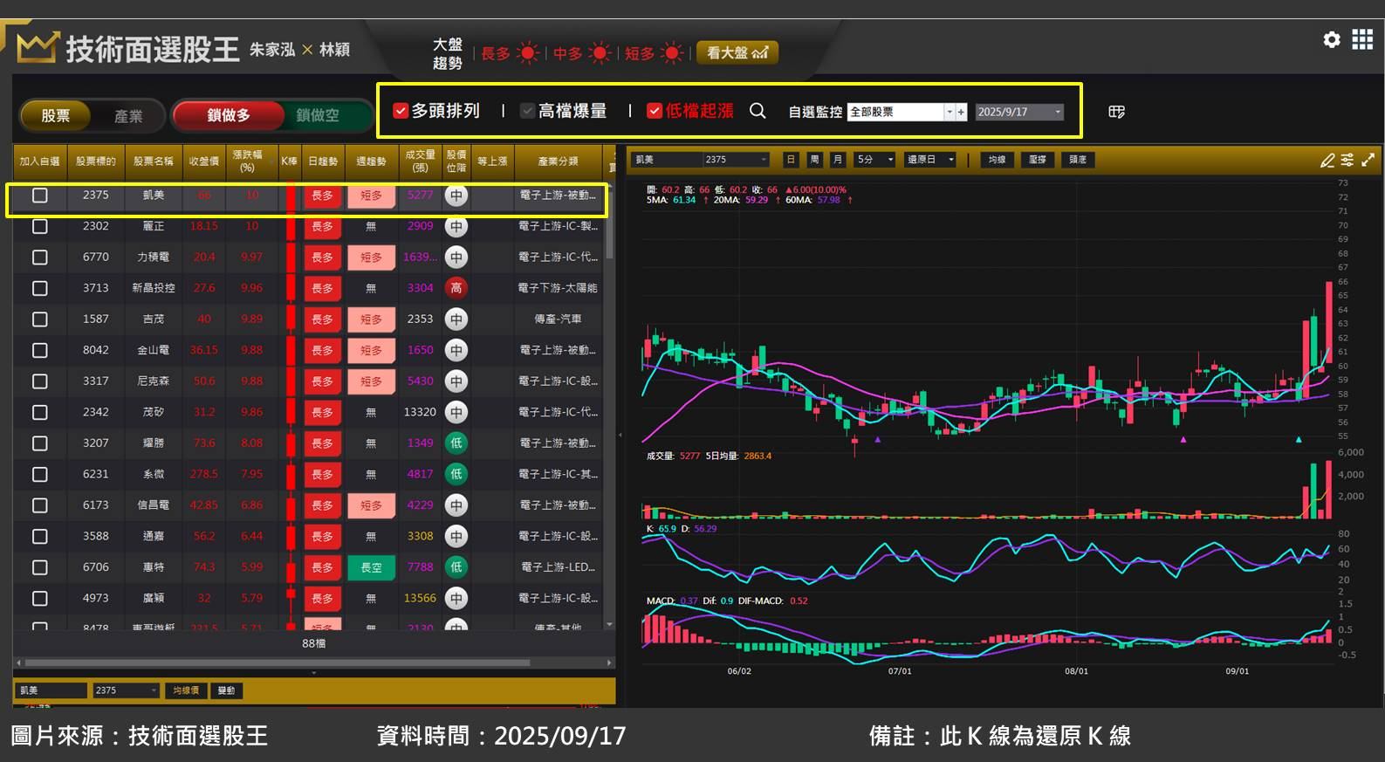Viewport: 1385px width, 762px height.
Task: Open the settings gear icon
Action: [x=1331, y=39]
